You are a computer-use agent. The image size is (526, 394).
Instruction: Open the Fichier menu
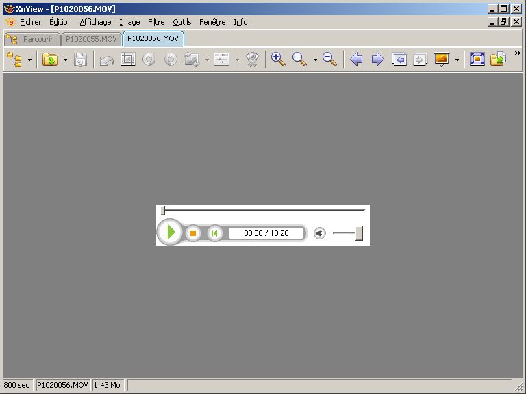click(x=31, y=22)
